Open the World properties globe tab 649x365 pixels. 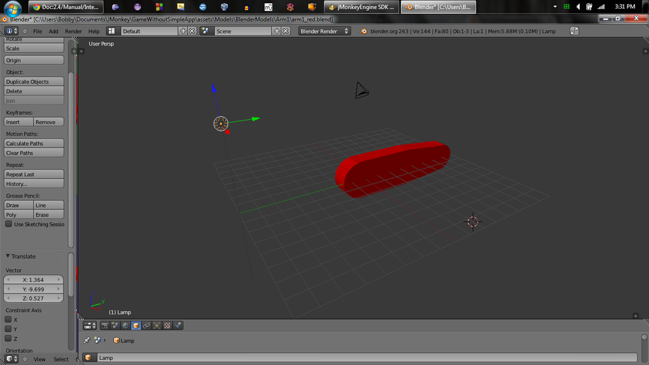coord(125,326)
